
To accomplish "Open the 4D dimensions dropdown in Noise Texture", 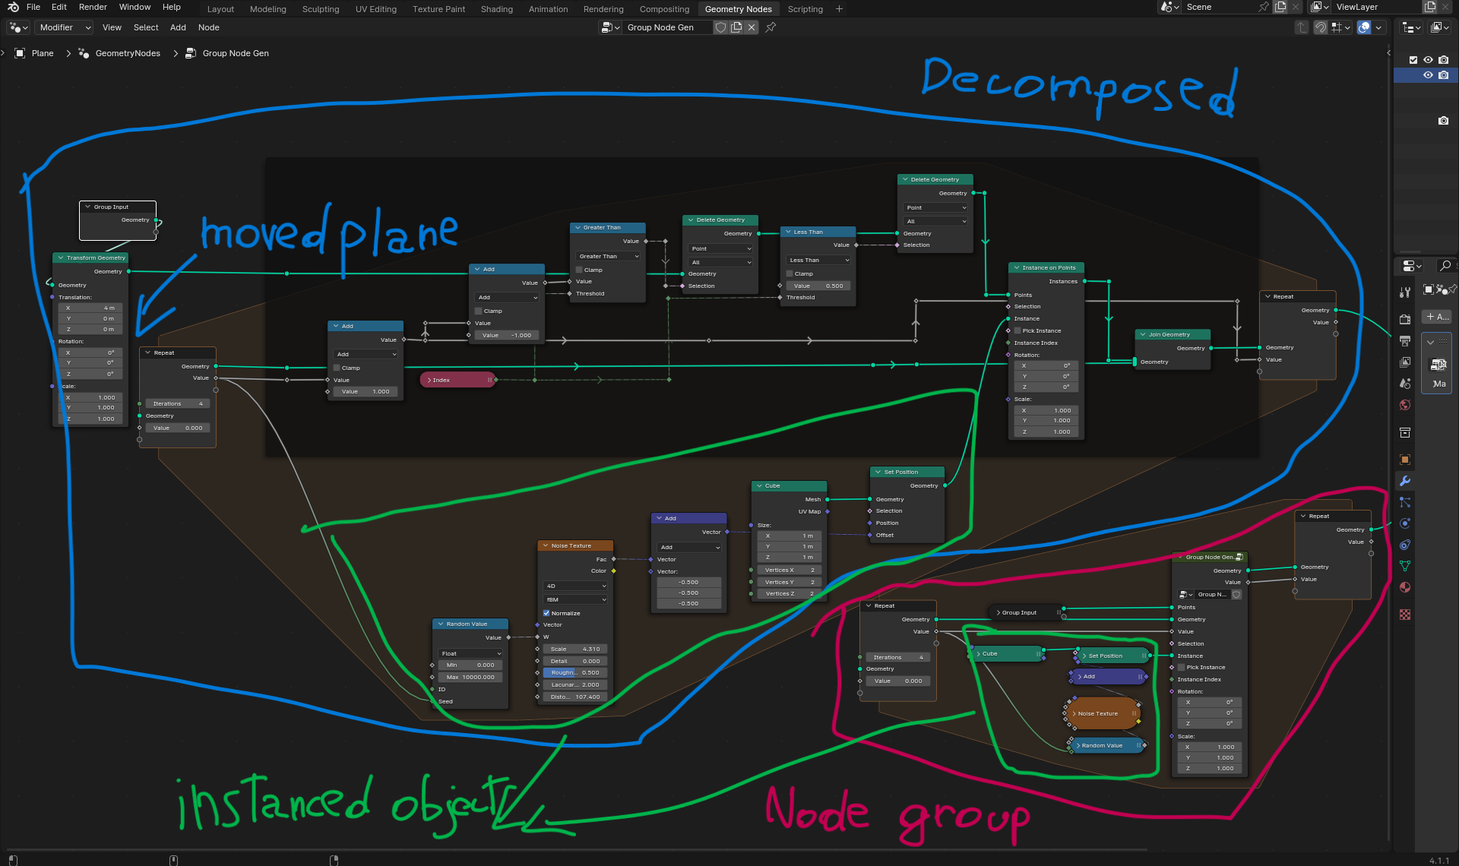I will (575, 586).
